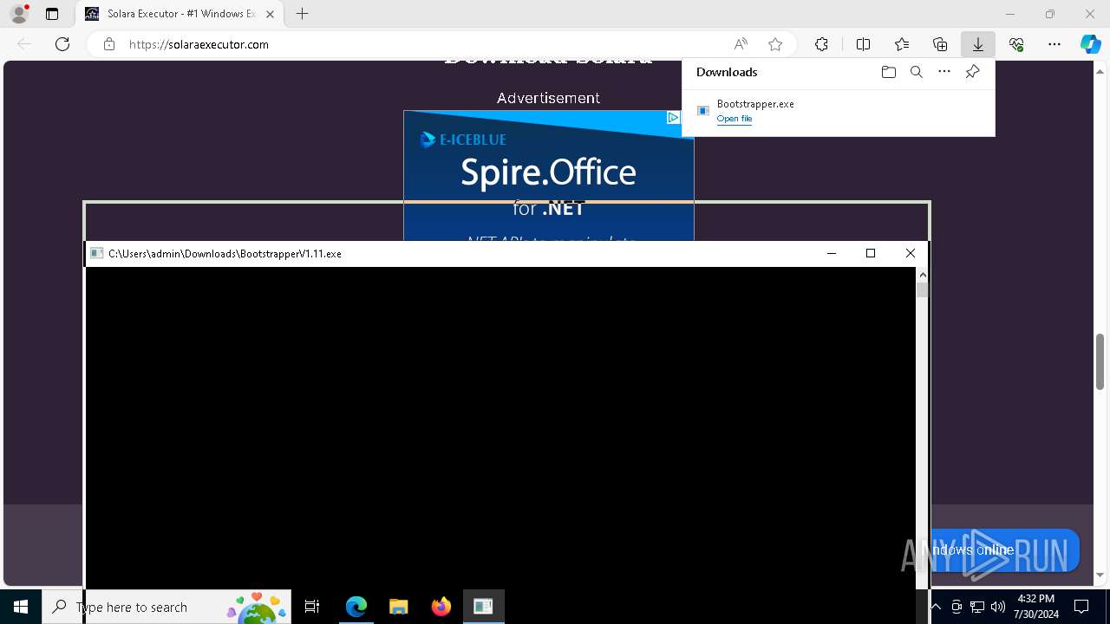Launch Firefox from taskbar
Viewport: 1110px width, 624px height.
[x=441, y=607]
